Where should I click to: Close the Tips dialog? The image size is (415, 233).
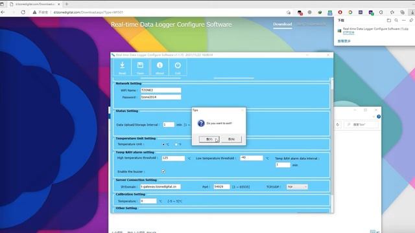242,110
